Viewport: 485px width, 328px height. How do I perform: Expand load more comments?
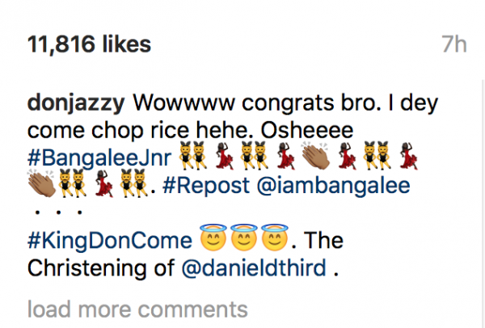click(137, 309)
